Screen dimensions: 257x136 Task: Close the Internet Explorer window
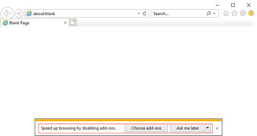click(249, 5)
